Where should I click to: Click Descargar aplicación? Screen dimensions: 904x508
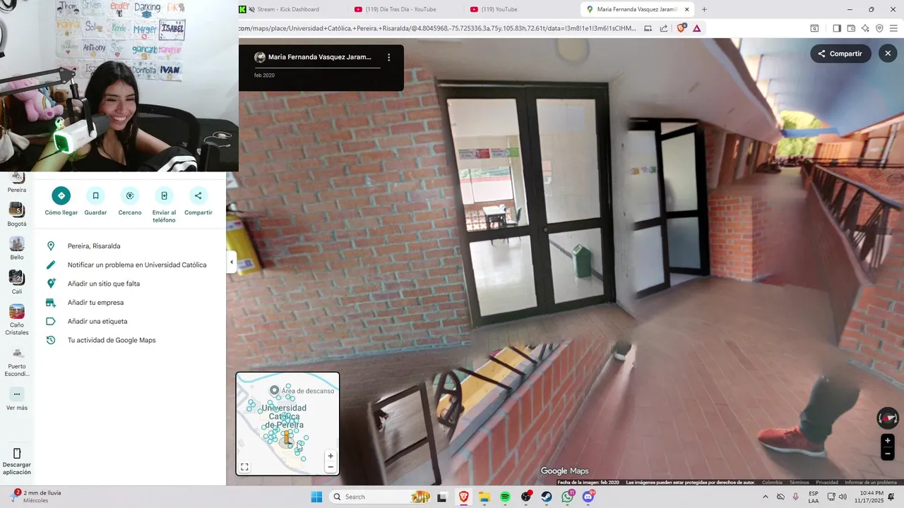pyautogui.click(x=17, y=461)
